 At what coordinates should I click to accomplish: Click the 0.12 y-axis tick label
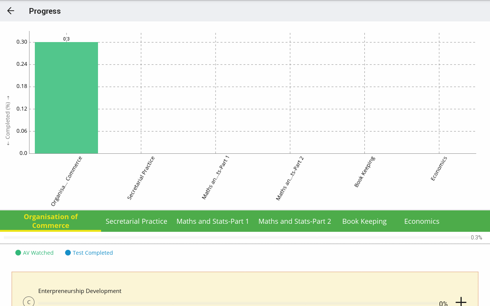[22, 109]
